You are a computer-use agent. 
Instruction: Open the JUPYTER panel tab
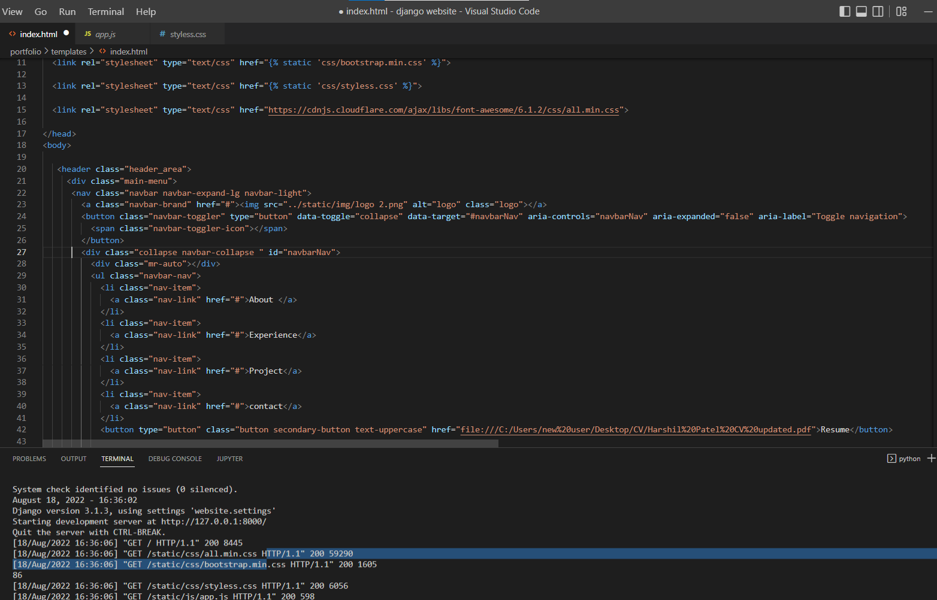click(229, 459)
